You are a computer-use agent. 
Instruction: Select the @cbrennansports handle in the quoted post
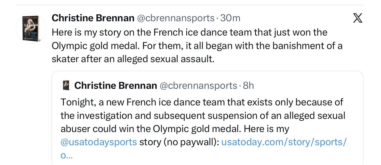198,86
